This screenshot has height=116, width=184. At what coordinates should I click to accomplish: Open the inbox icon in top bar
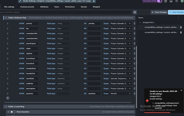pyautogui.click(x=171, y=1)
